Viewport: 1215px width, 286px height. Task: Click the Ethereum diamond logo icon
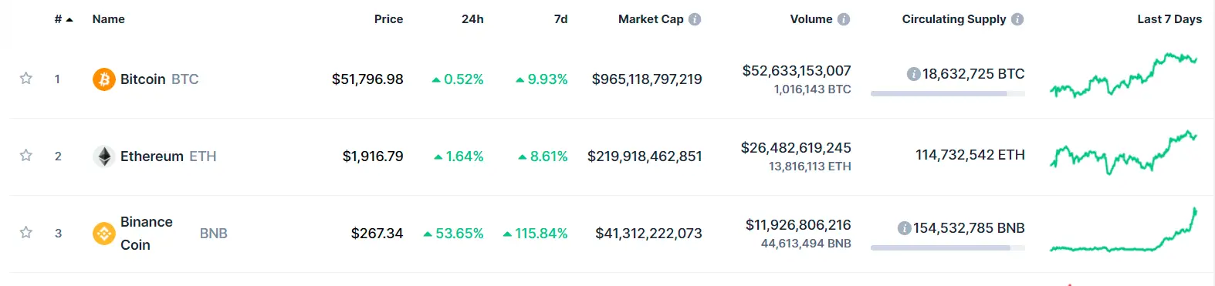[104, 156]
